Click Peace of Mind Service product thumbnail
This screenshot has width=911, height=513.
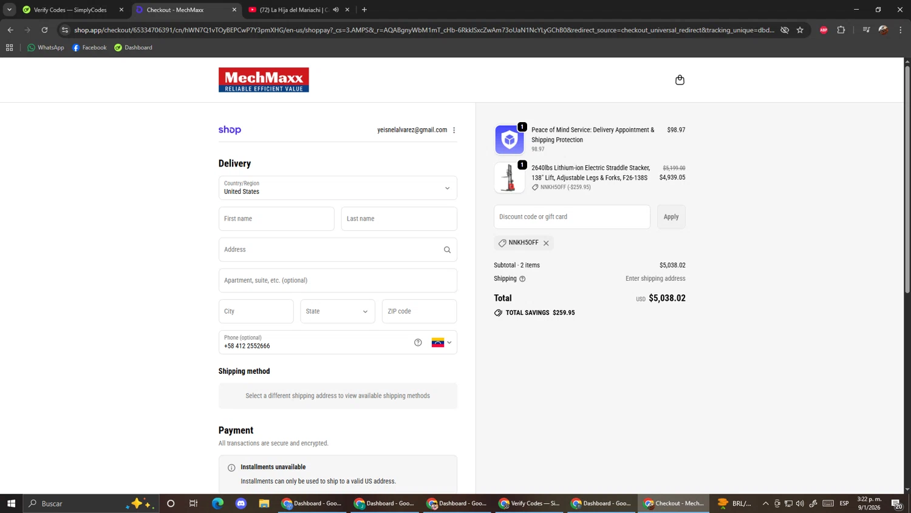(x=509, y=139)
